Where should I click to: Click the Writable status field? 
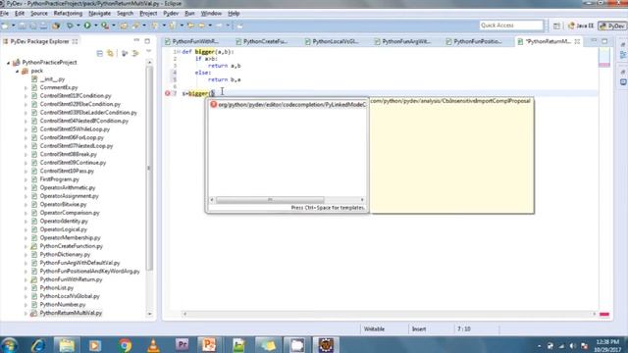374,329
